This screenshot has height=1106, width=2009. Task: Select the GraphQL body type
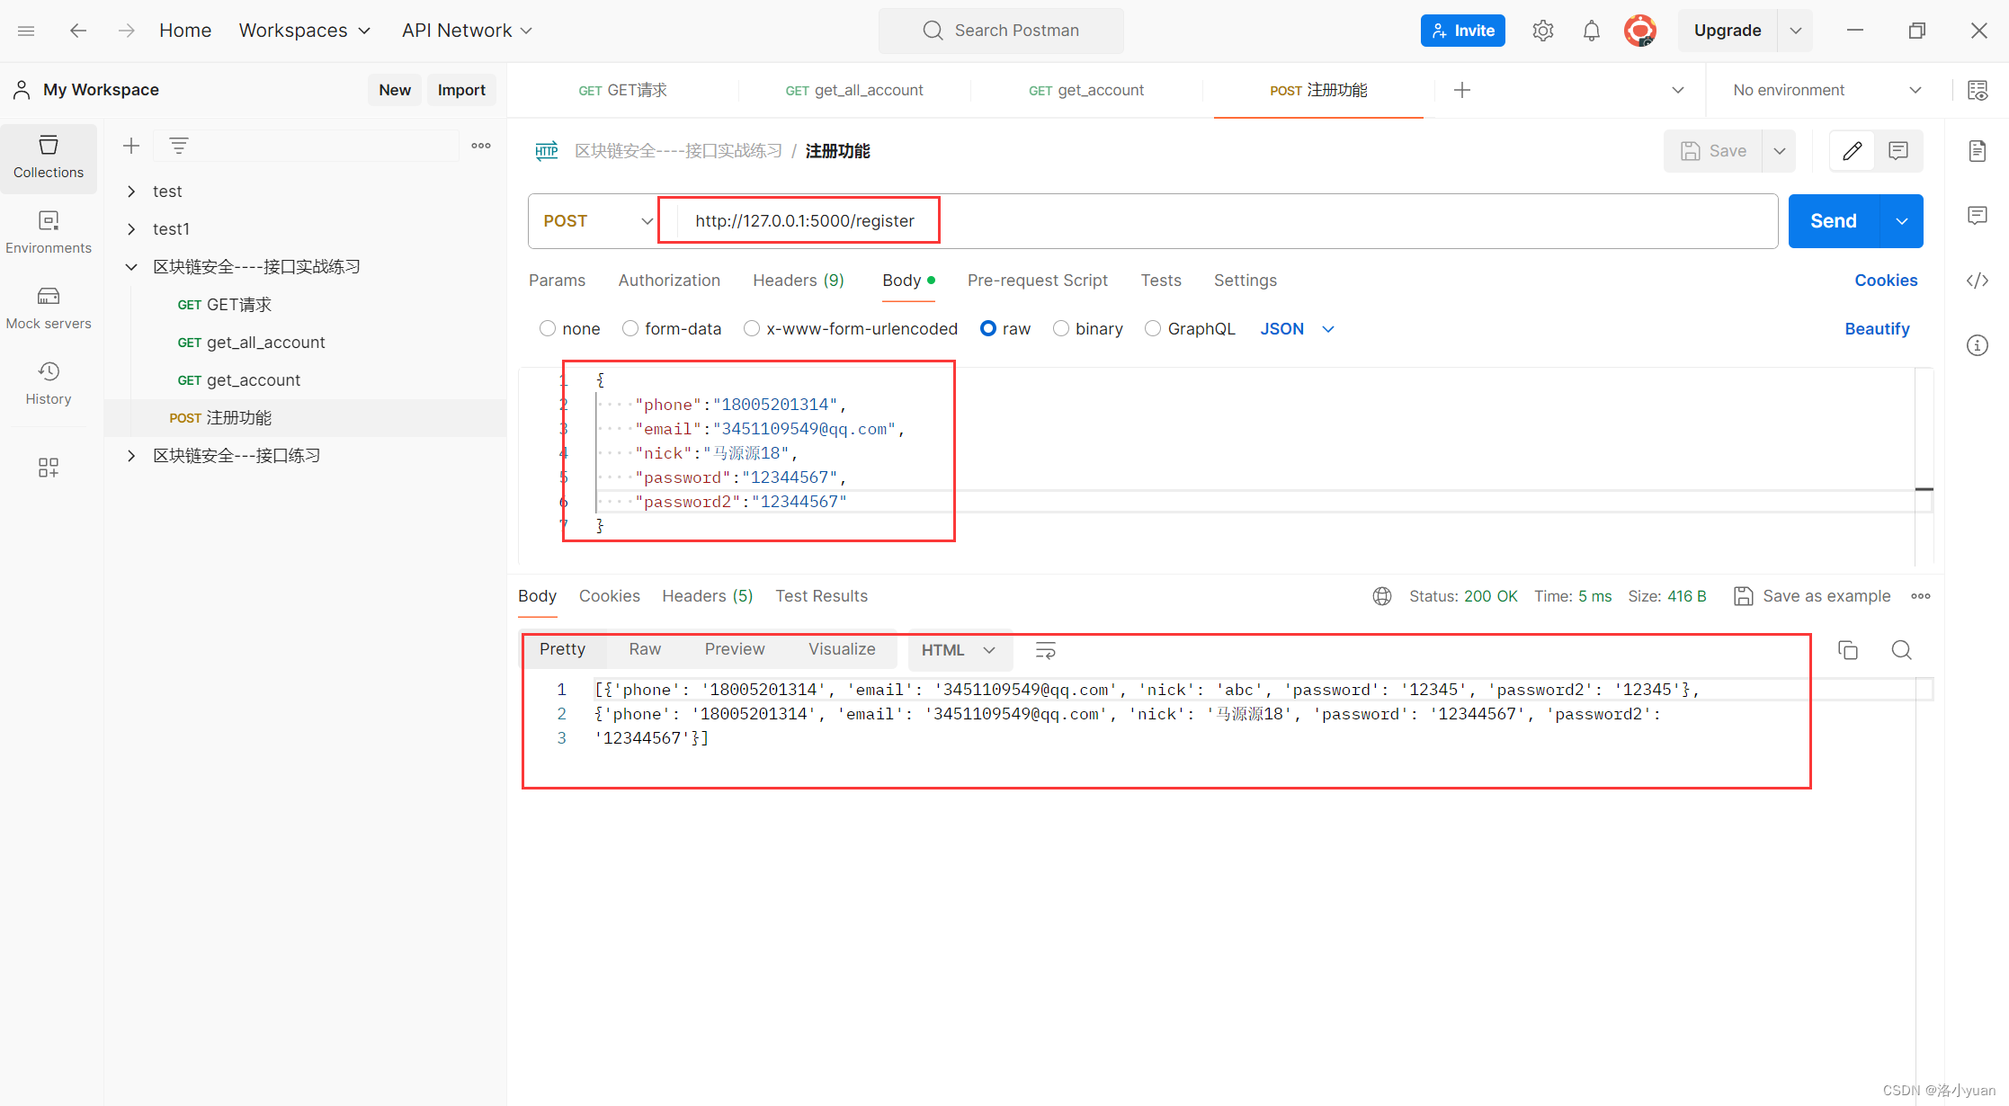1153,329
